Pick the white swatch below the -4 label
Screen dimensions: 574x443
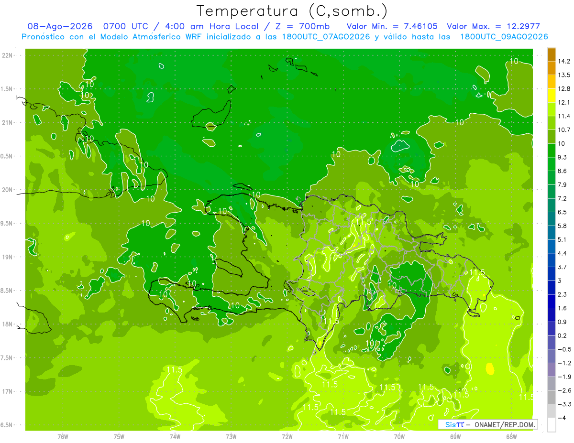click(x=552, y=424)
